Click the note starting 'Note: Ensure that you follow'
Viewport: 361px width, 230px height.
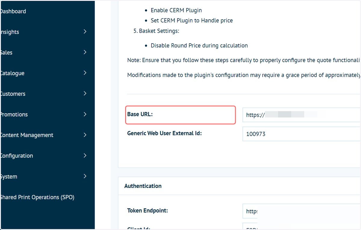point(244,60)
